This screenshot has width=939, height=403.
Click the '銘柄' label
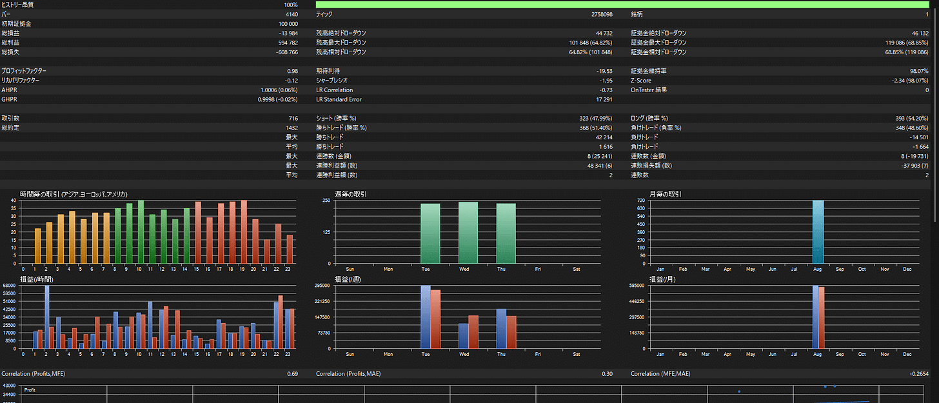click(x=637, y=14)
